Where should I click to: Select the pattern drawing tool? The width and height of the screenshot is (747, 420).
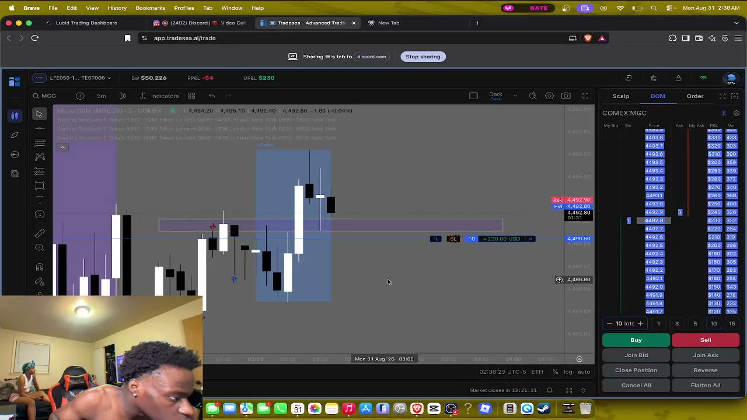pyautogui.click(x=40, y=156)
